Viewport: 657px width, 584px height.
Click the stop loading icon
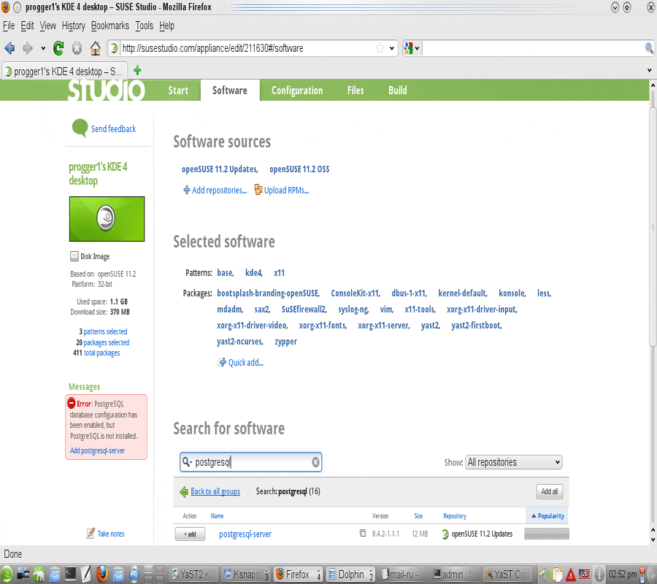coord(77,49)
